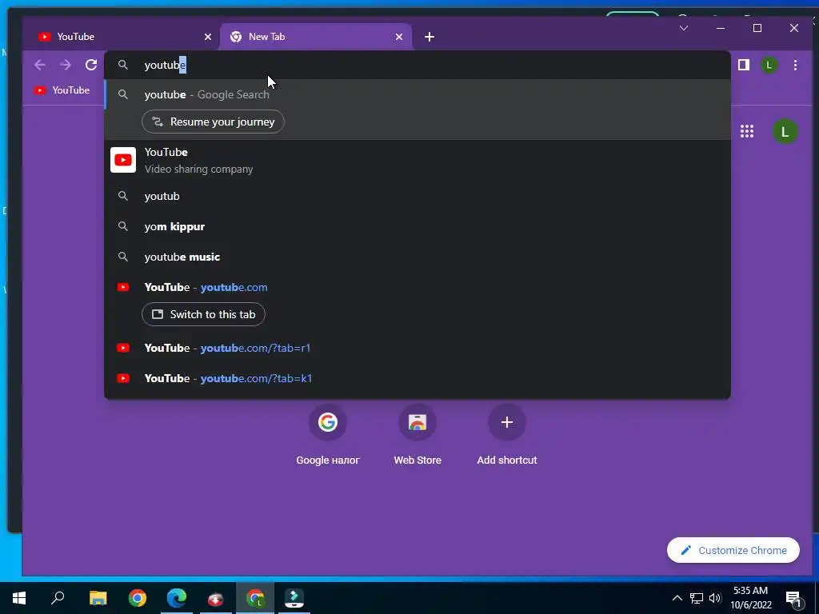Select the 'yom kippur' suggestion
Screen dimensions: 819x614
click(x=417, y=226)
